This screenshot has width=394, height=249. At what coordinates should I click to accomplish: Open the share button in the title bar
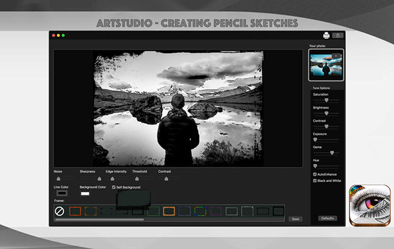click(x=338, y=35)
